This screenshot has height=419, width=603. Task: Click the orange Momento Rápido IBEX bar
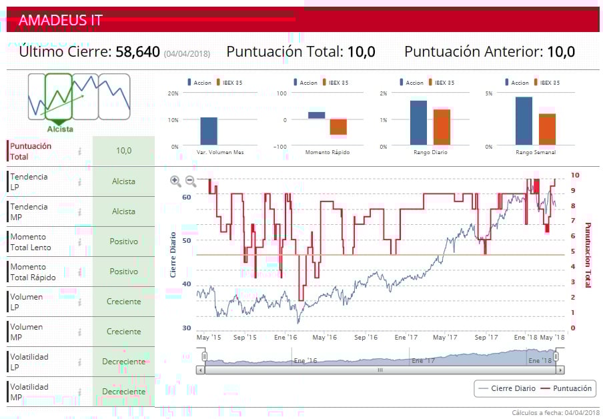pos(338,127)
